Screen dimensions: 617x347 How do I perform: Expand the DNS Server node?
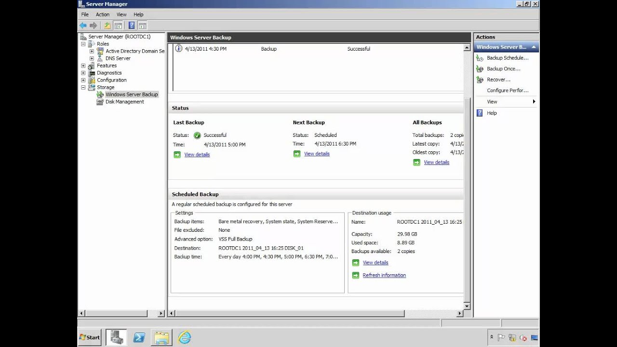[x=92, y=58]
